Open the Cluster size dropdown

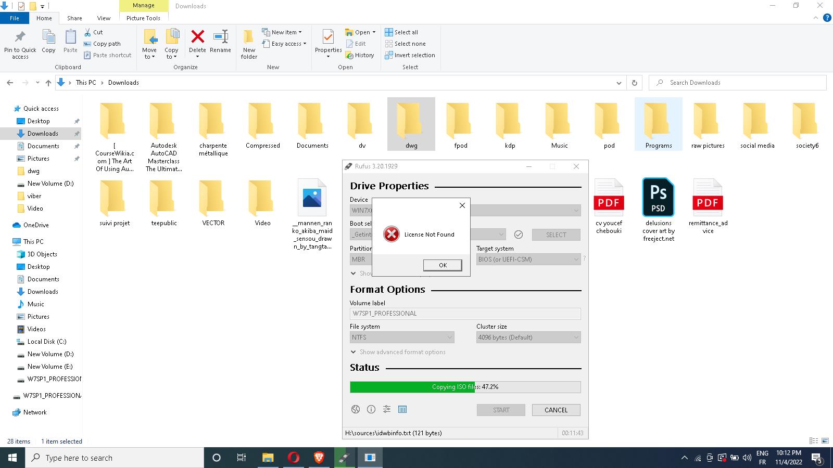[x=528, y=337]
